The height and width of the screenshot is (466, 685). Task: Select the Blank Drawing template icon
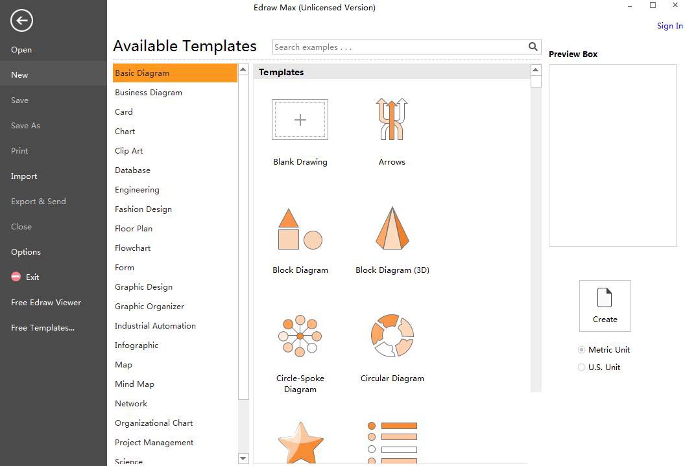click(x=300, y=119)
